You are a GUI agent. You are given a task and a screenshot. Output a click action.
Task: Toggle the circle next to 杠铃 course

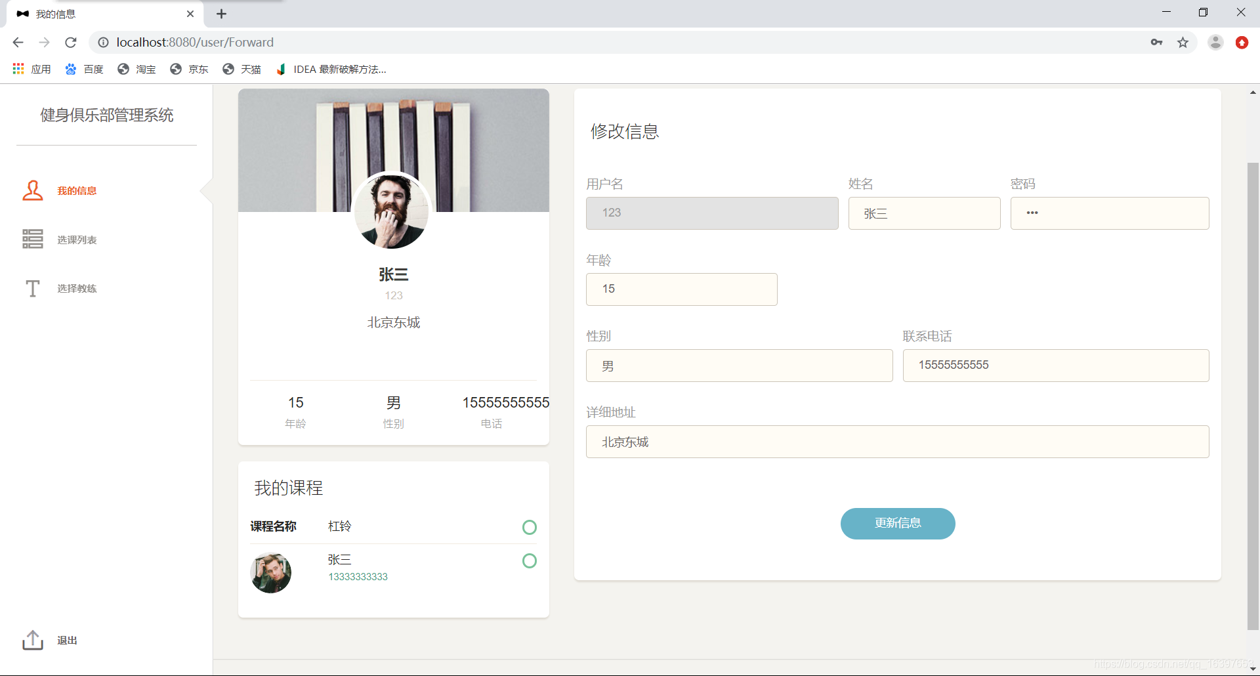(530, 527)
